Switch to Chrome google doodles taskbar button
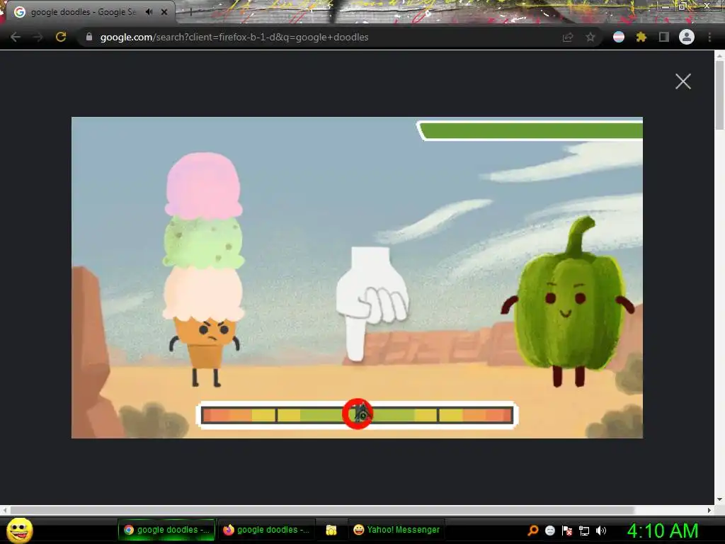The width and height of the screenshot is (725, 544). pyautogui.click(x=167, y=530)
